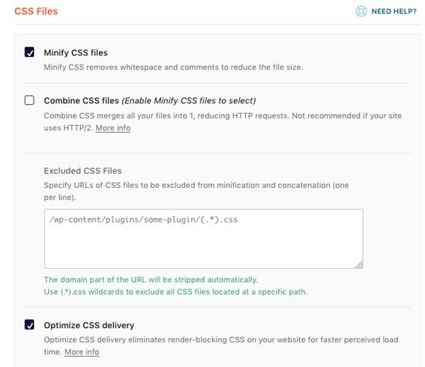Open the NEED HELP? link
Screen dimensions: 425x367
pyautogui.click(x=394, y=11)
